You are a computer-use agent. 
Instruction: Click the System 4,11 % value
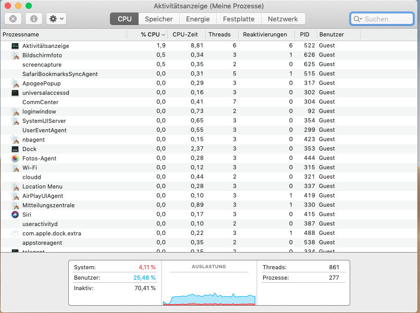147,267
